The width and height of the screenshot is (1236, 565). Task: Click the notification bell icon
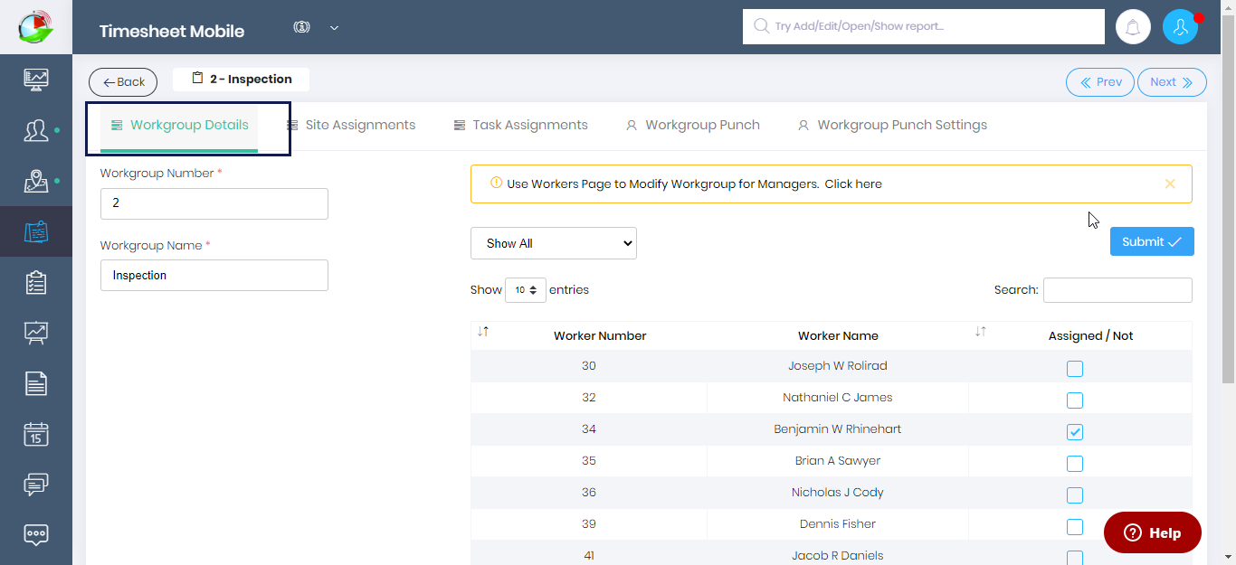tap(1132, 27)
